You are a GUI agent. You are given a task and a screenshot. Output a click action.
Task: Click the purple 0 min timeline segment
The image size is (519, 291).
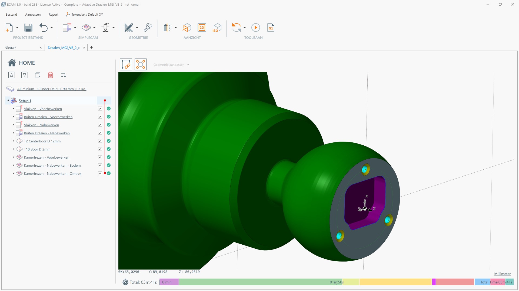pyautogui.click(x=169, y=282)
